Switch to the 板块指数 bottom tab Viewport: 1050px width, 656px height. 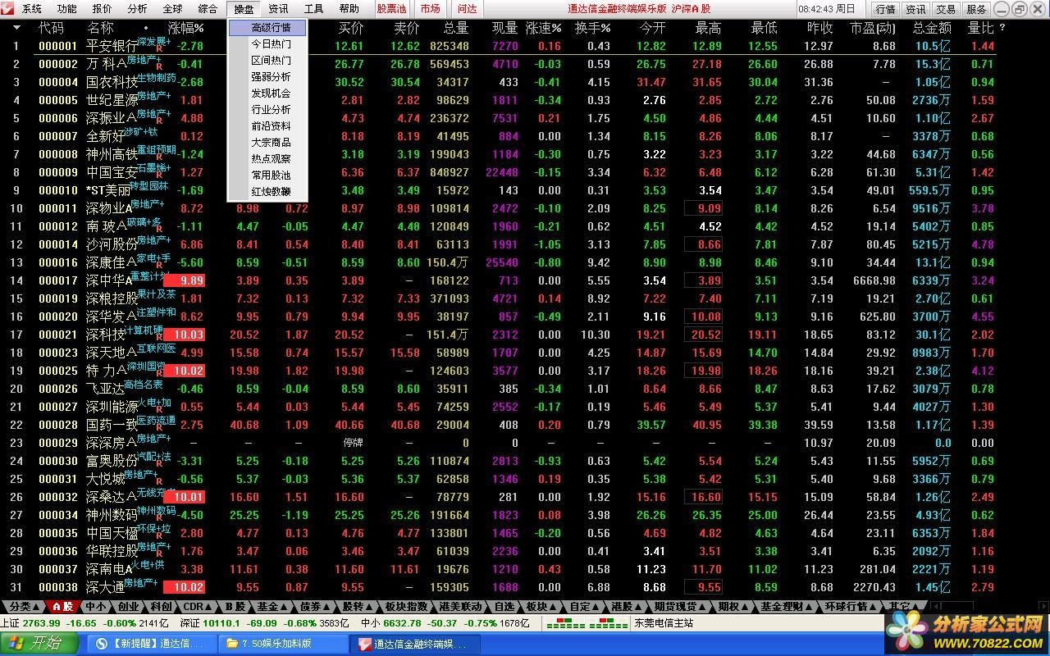tap(407, 607)
